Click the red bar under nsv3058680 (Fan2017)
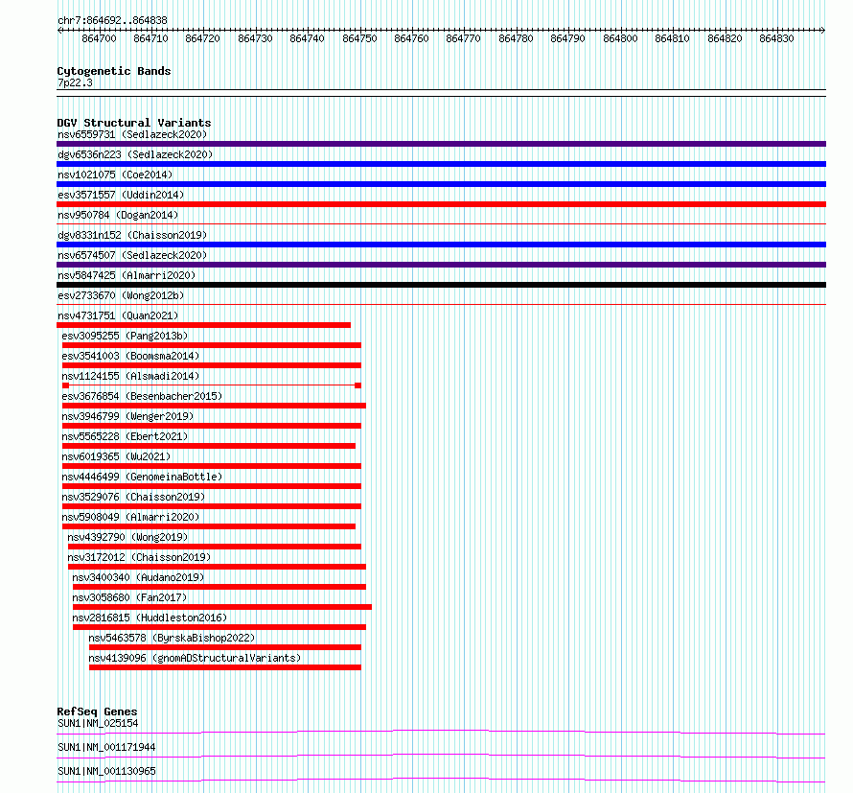The image size is (853, 793). (x=222, y=607)
